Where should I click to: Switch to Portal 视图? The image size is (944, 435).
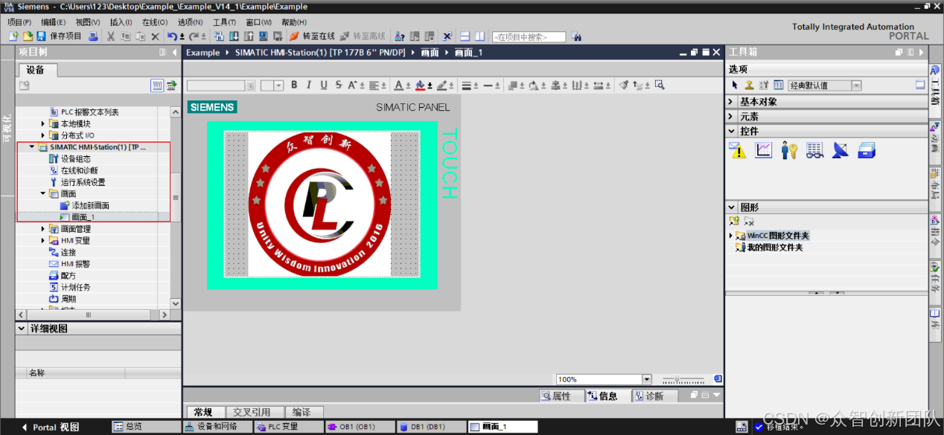coord(51,427)
